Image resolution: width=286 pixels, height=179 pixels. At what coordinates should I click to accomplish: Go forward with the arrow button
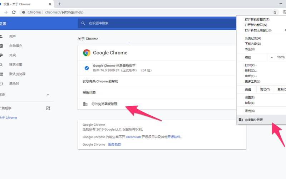click(6, 12)
